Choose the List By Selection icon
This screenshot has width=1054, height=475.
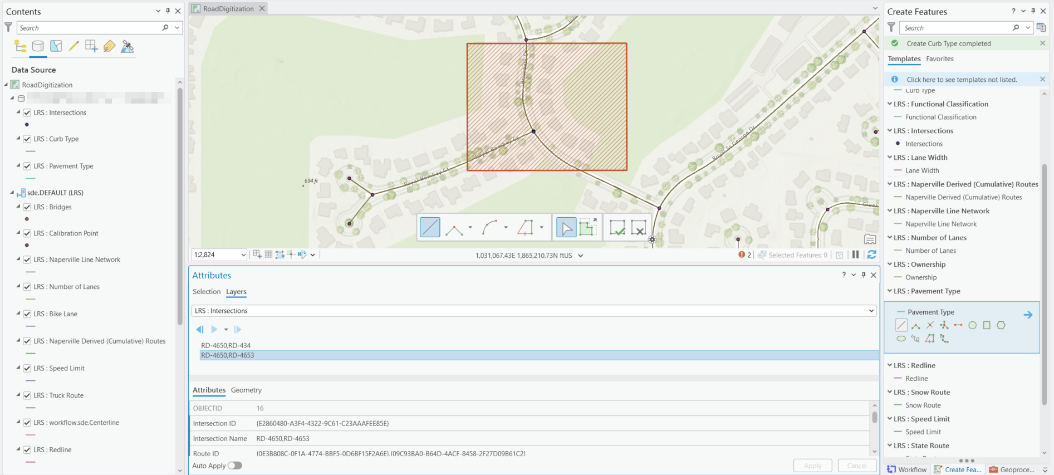[x=56, y=46]
